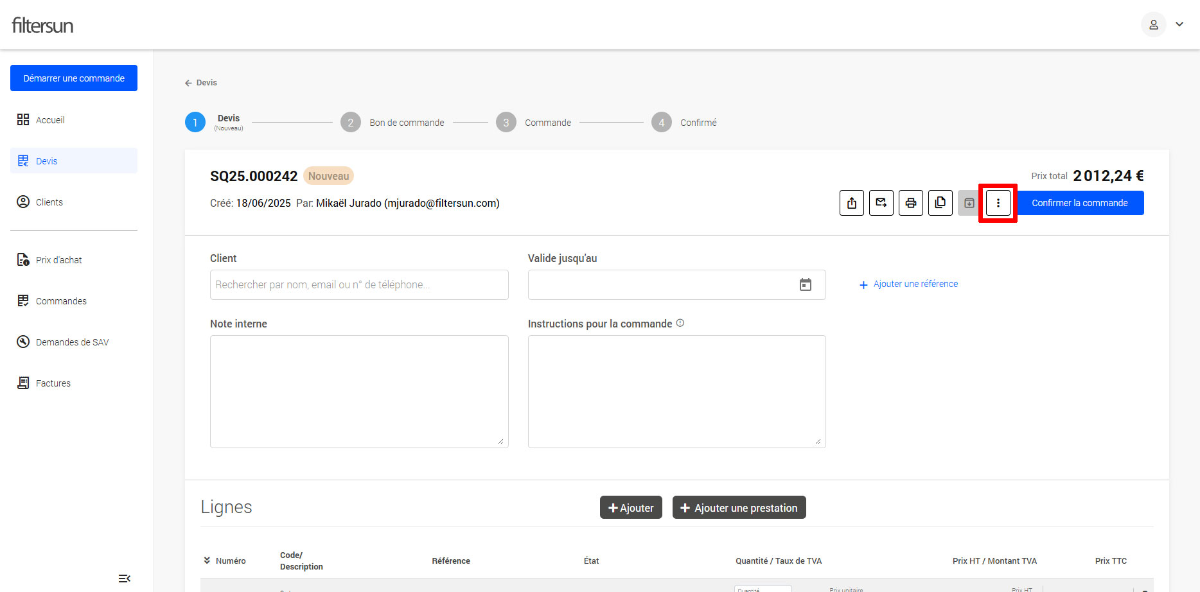Click the info icon beside Instructions pour la commande

[680, 323]
